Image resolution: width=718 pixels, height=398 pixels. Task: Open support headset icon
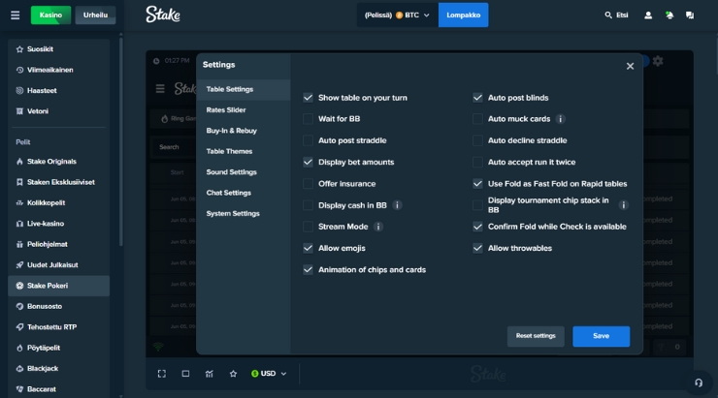[x=699, y=383]
